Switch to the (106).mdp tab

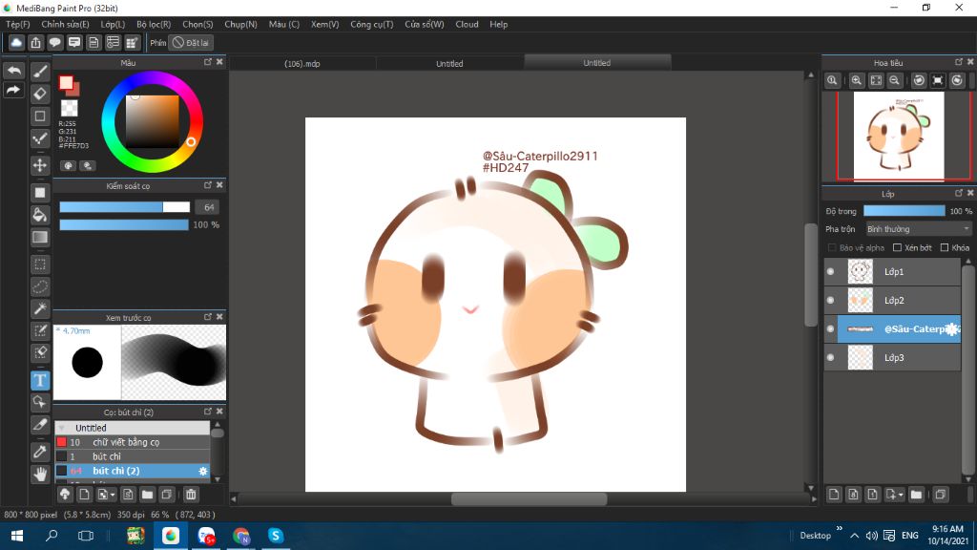(x=301, y=64)
